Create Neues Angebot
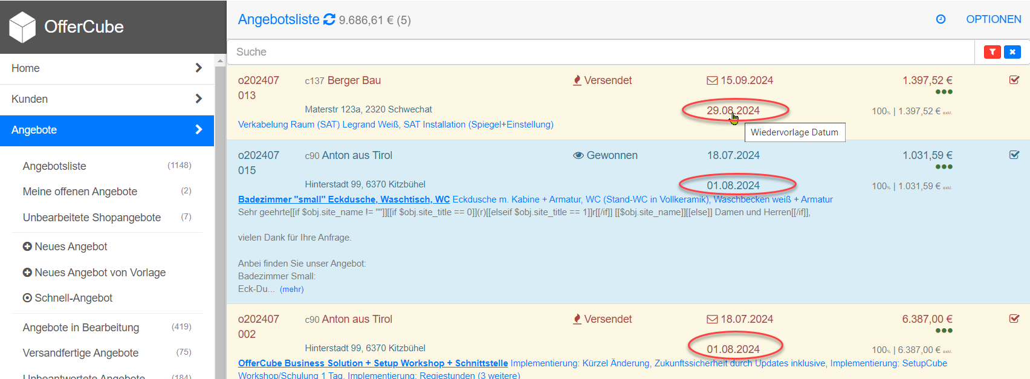The width and height of the screenshot is (1030, 379). coord(71,247)
